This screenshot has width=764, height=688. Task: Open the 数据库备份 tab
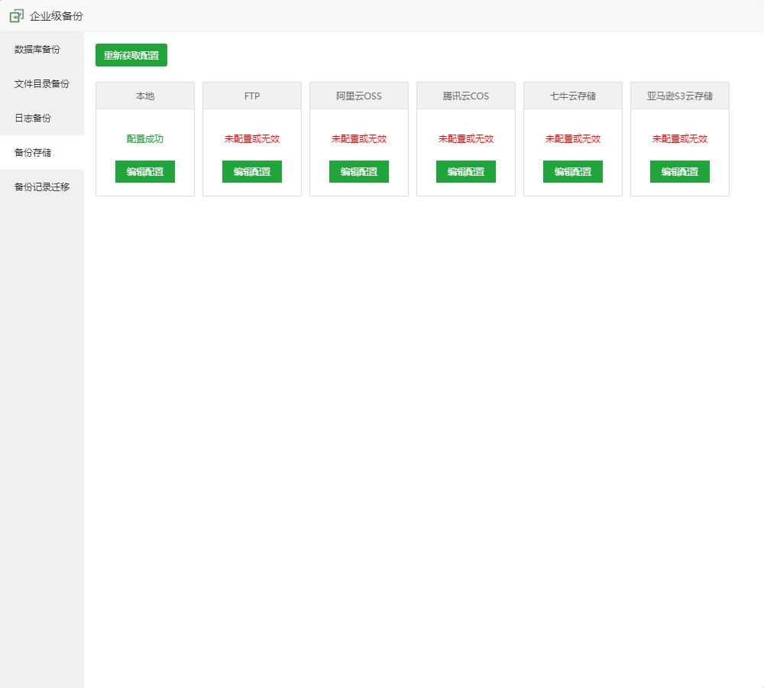point(37,50)
